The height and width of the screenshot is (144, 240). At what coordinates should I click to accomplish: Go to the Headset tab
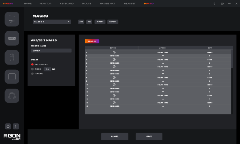pos(130,3)
